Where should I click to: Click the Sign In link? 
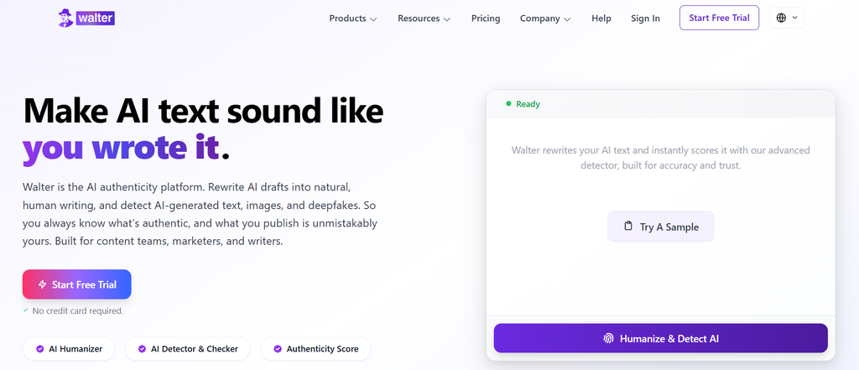(x=645, y=18)
